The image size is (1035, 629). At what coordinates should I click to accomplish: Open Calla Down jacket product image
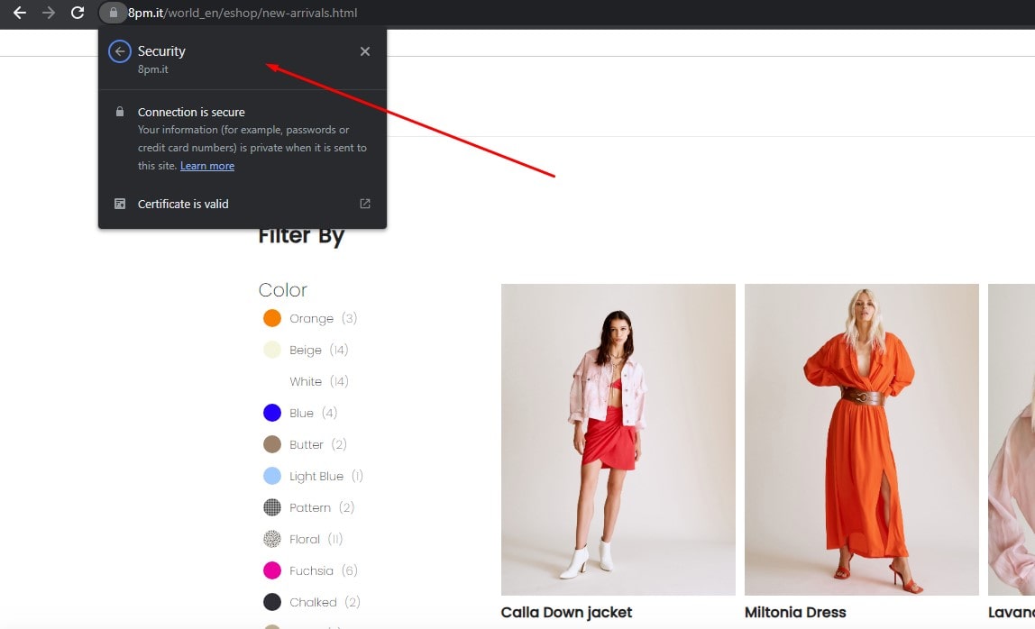(x=618, y=440)
